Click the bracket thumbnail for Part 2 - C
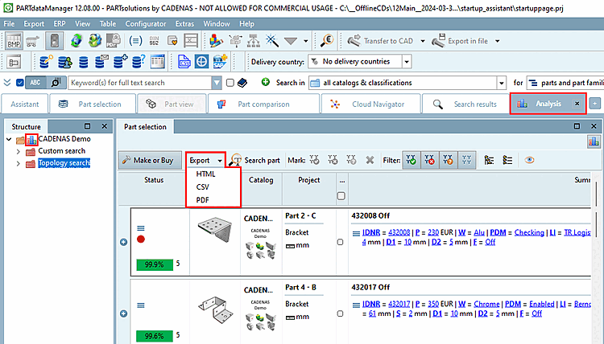 [215, 229]
